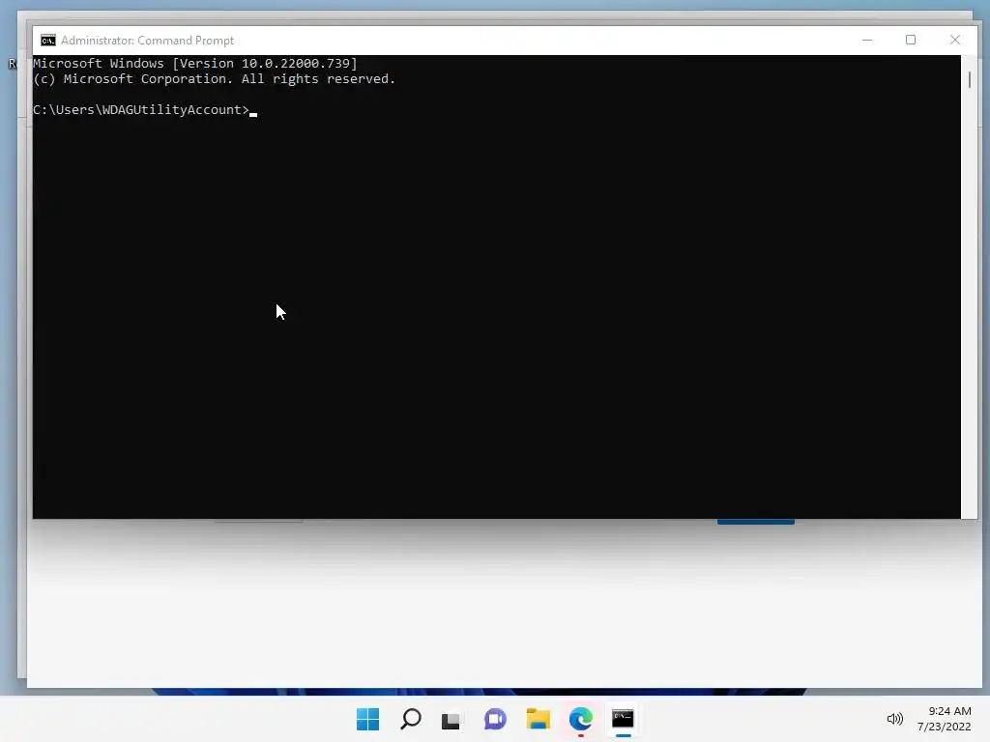This screenshot has height=742, width=990.
Task: Open Task View on the taskbar
Action: click(451, 720)
